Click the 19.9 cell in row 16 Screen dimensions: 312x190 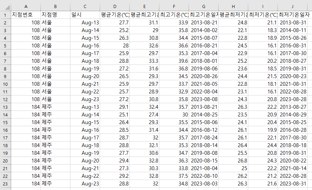point(263,130)
